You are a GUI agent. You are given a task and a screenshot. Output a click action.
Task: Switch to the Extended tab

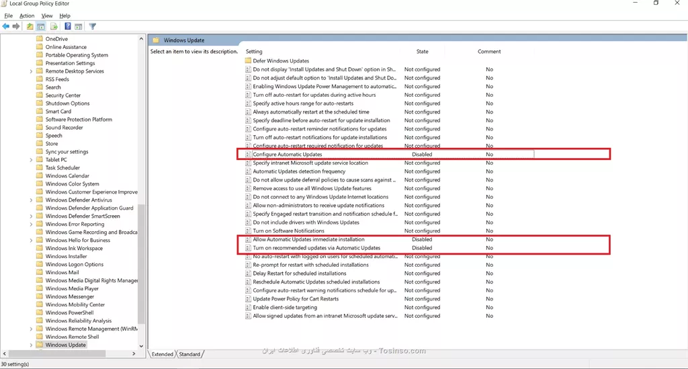click(x=163, y=354)
